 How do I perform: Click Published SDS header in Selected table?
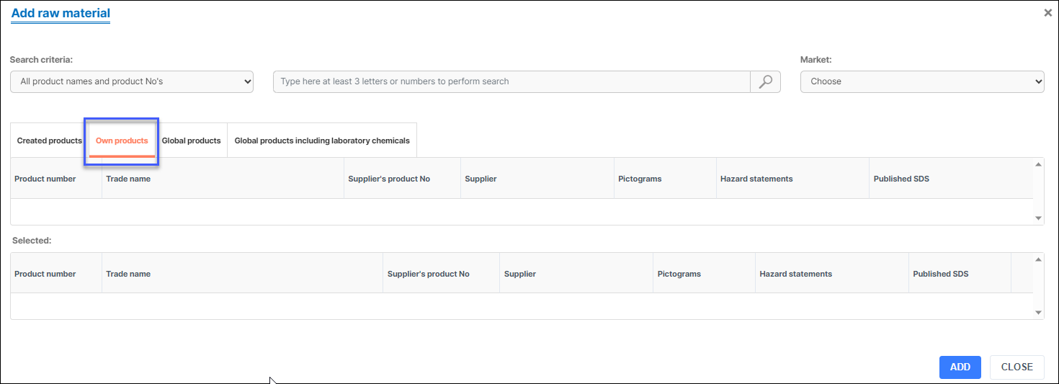point(940,274)
